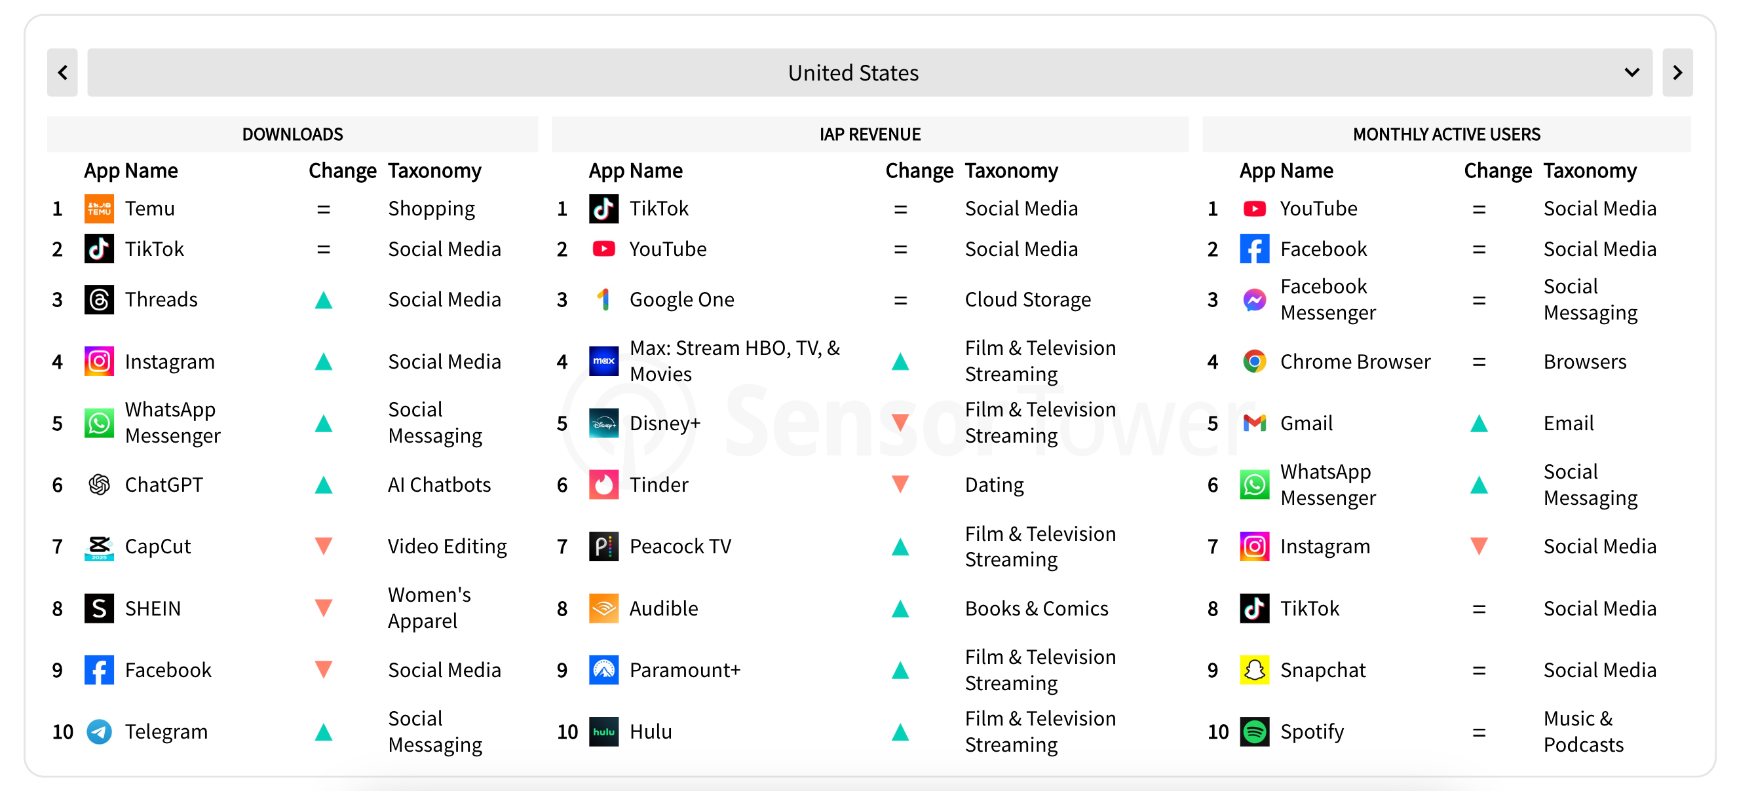
Task: Select the DOWNLOADS section header
Action: coord(293,134)
